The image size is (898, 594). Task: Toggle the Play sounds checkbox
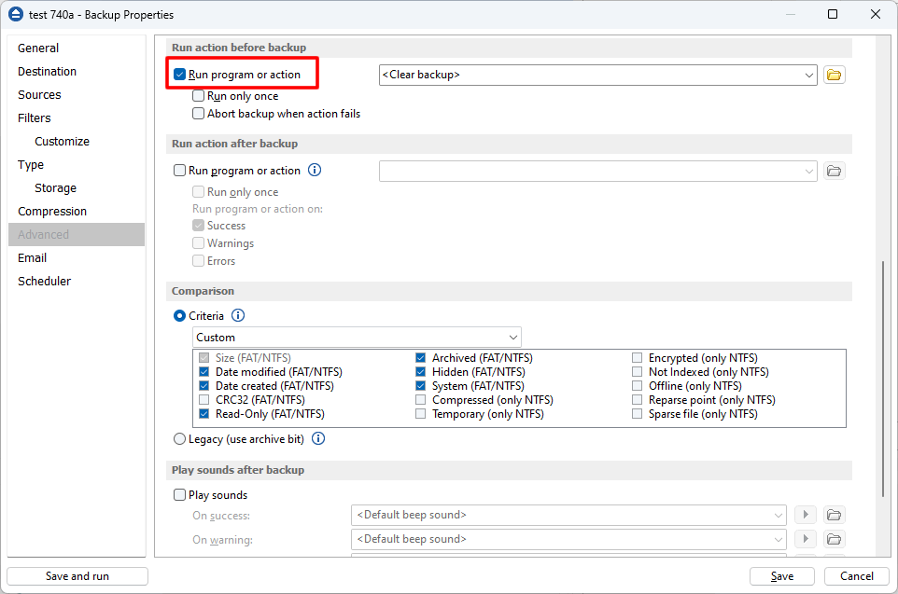click(x=180, y=495)
